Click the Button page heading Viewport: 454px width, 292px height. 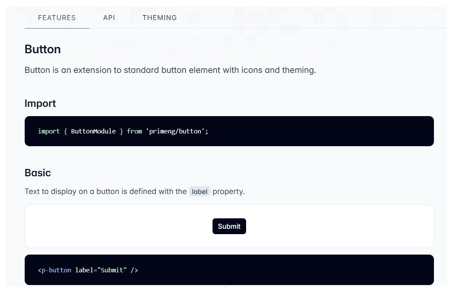pyautogui.click(x=42, y=49)
